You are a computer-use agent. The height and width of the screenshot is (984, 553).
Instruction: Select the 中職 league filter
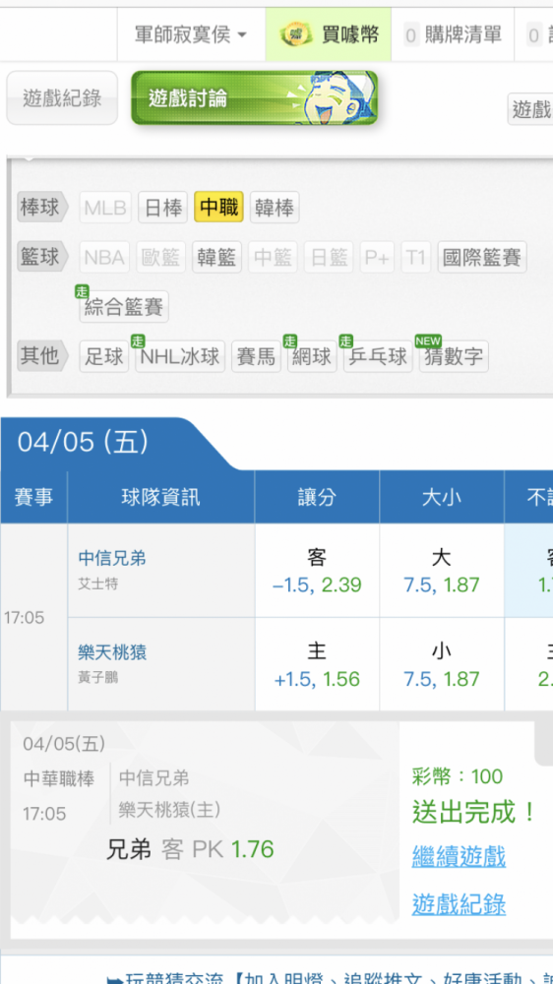[x=219, y=207]
